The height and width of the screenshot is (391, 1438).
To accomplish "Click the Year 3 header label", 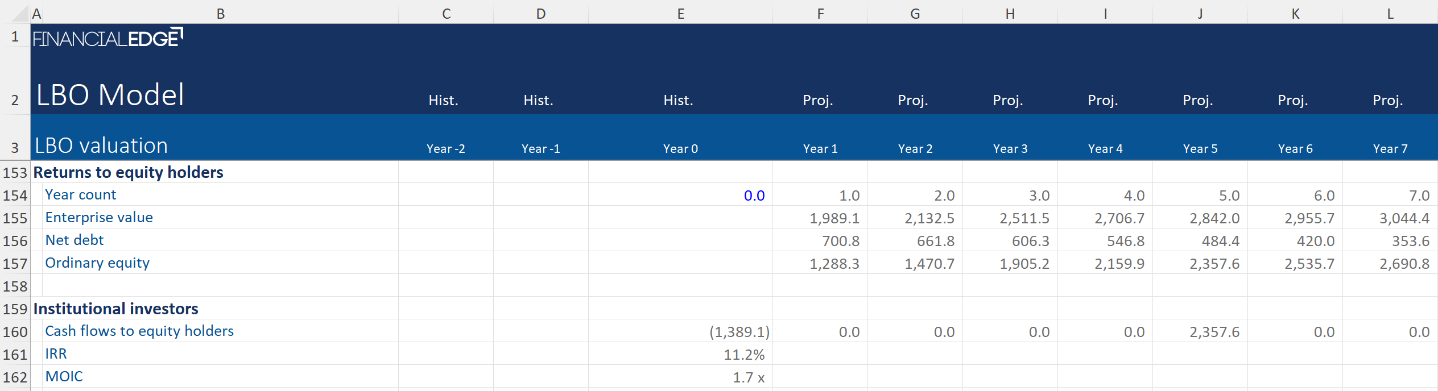I will tap(1010, 149).
